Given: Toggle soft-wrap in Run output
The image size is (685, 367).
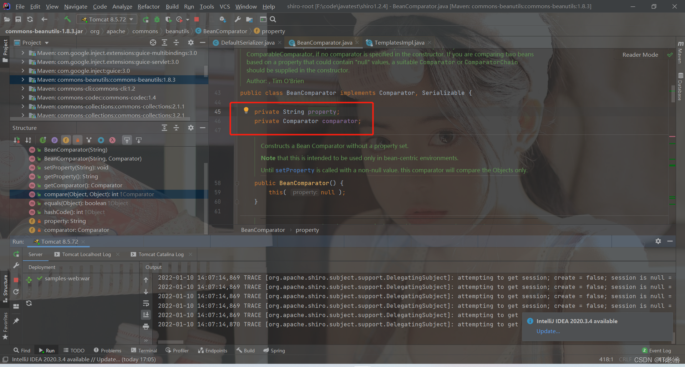Looking at the screenshot, I should coord(146,303).
